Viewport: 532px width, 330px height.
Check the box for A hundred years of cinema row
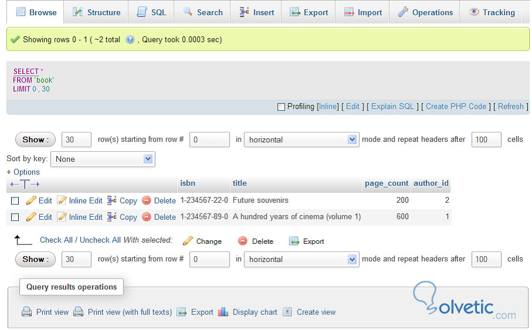(x=15, y=217)
